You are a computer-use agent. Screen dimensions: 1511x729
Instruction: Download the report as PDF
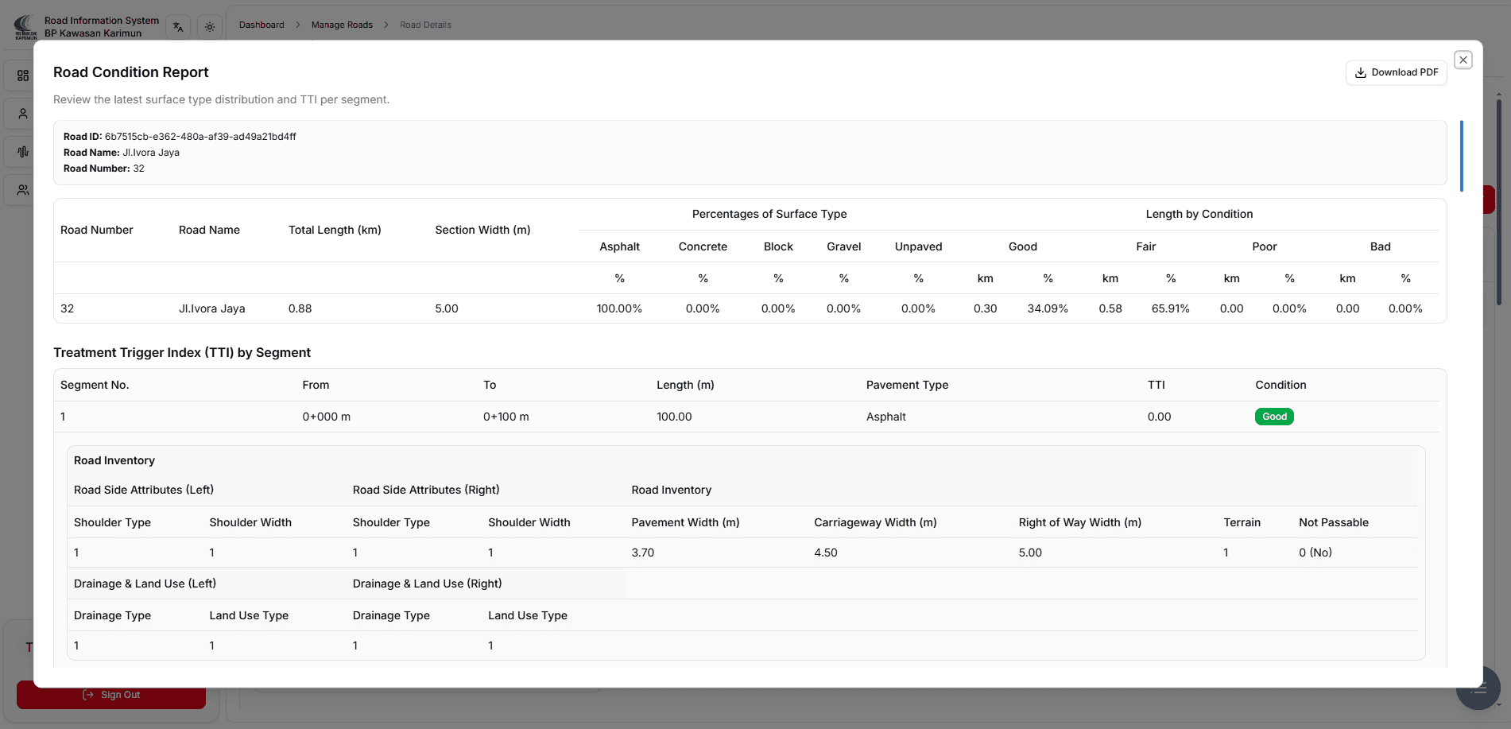(x=1396, y=72)
